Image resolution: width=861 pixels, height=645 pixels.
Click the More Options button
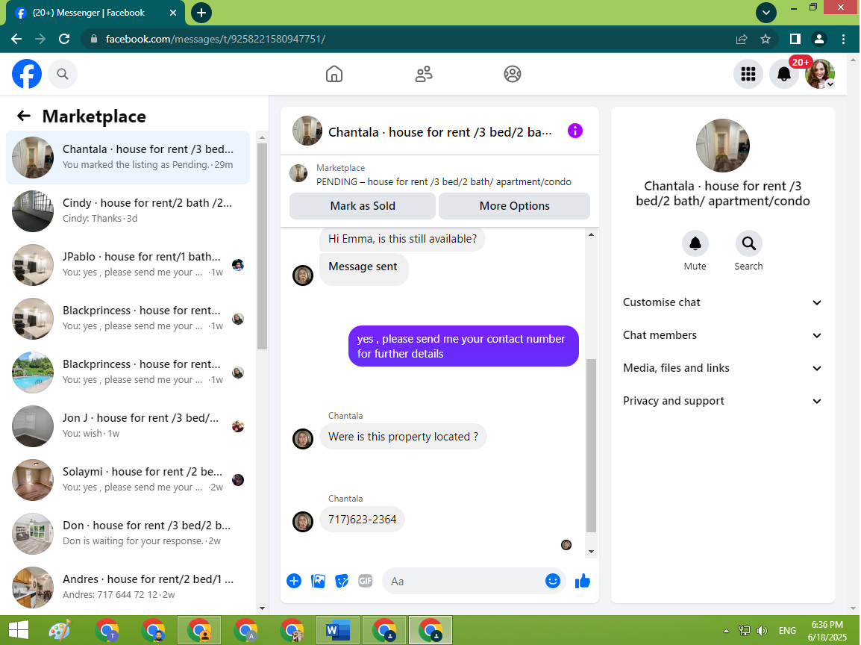click(x=515, y=206)
